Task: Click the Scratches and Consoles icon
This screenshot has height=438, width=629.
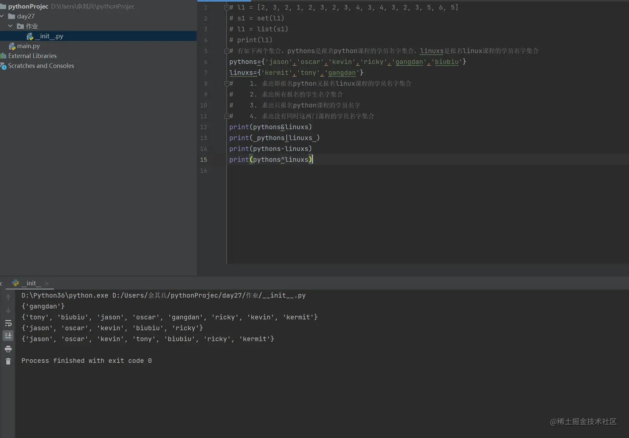Action: pyautogui.click(x=3, y=66)
